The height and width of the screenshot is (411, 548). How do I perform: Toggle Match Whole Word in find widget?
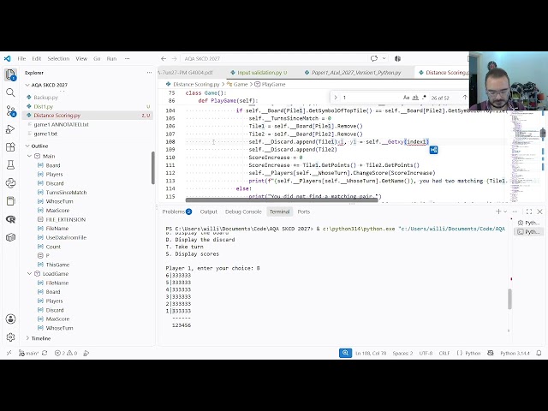[415, 98]
